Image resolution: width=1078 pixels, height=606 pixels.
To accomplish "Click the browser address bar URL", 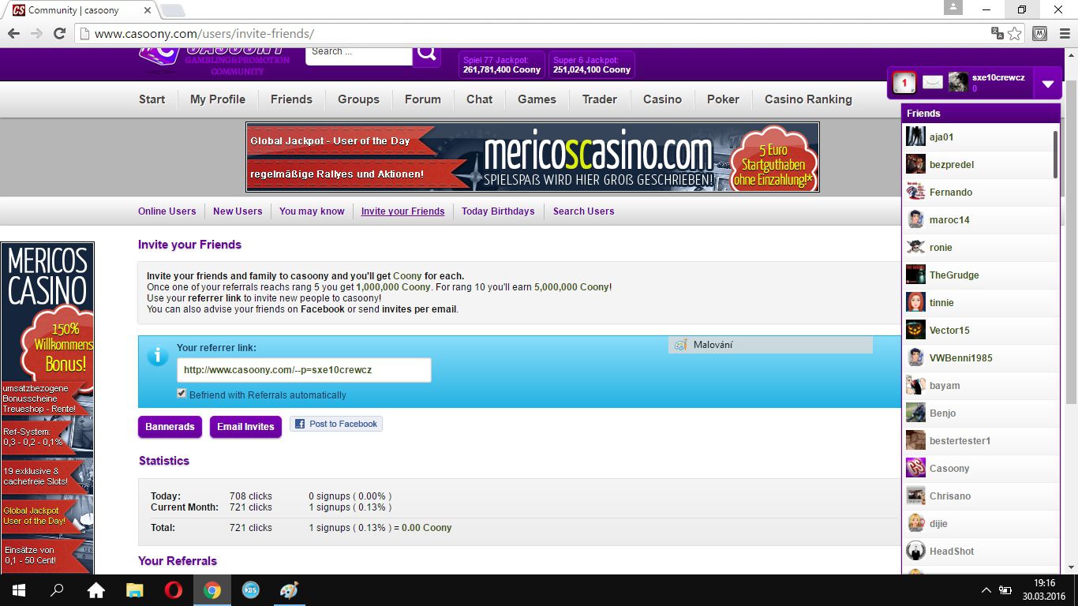I will pyautogui.click(x=204, y=34).
